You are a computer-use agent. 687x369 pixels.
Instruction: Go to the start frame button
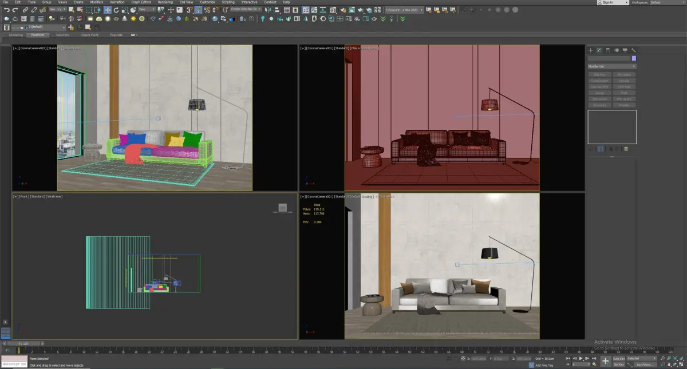568,359
